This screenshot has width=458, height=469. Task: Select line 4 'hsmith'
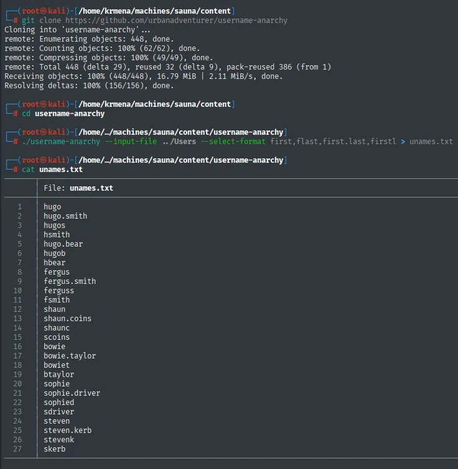[57, 235]
